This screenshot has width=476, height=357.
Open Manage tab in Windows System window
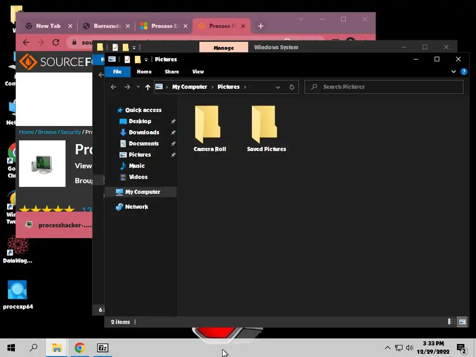point(224,48)
